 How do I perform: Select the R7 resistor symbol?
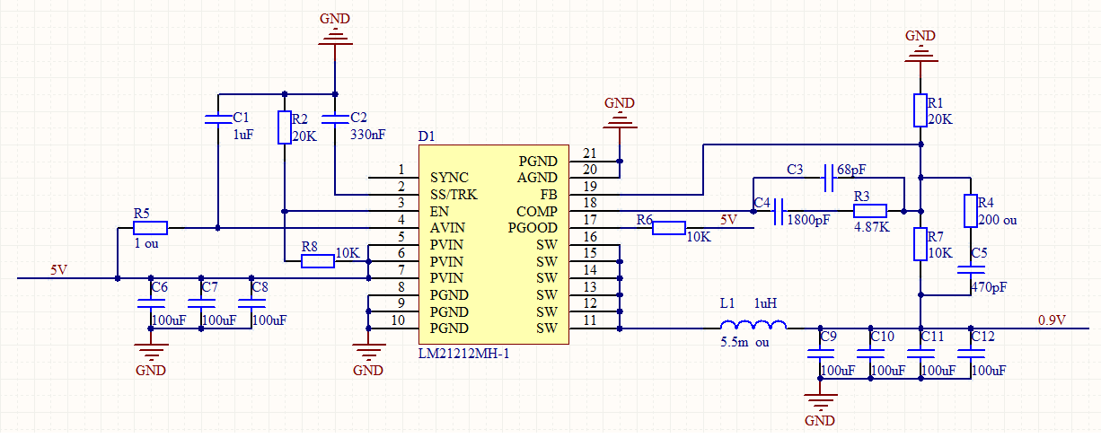click(920, 244)
